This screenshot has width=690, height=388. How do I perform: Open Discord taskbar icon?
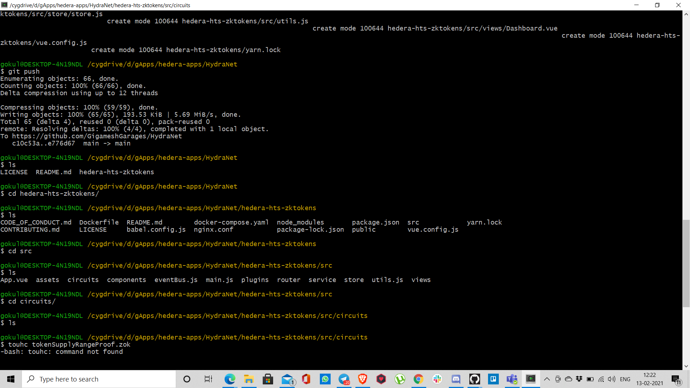(x=456, y=379)
